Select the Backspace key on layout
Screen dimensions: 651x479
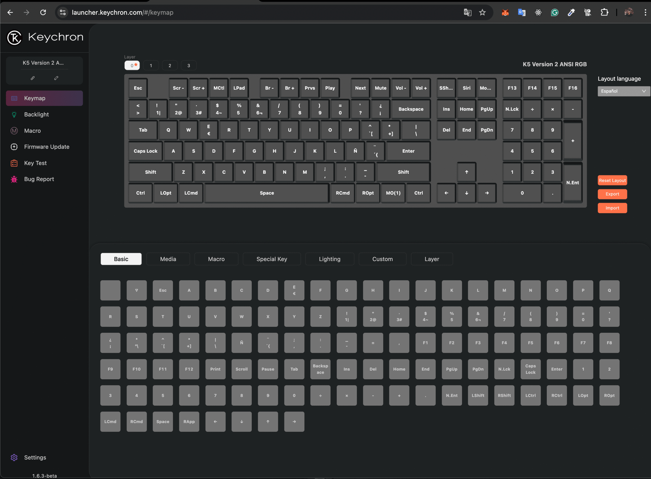411,109
